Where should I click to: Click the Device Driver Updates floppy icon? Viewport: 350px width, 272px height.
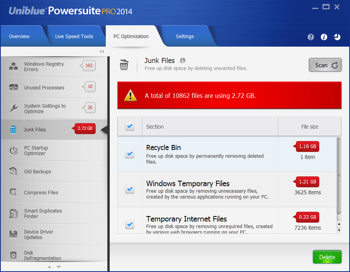[13, 234]
